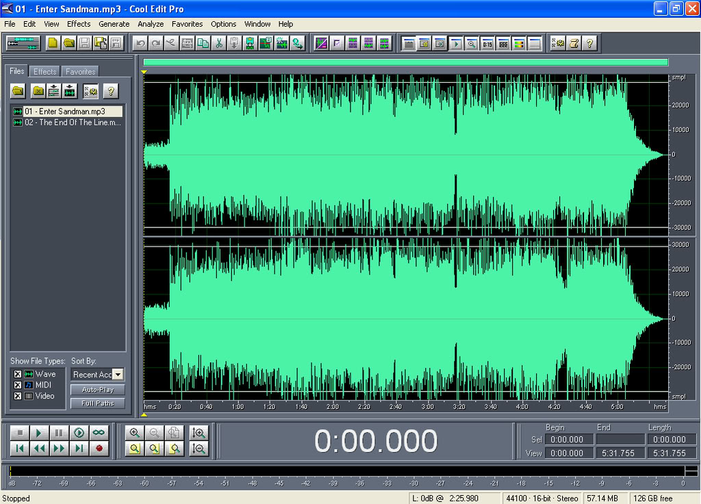The width and height of the screenshot is (701, 504).
Task: Click the big 0:00.000 time display
Action: coord(376,441)
